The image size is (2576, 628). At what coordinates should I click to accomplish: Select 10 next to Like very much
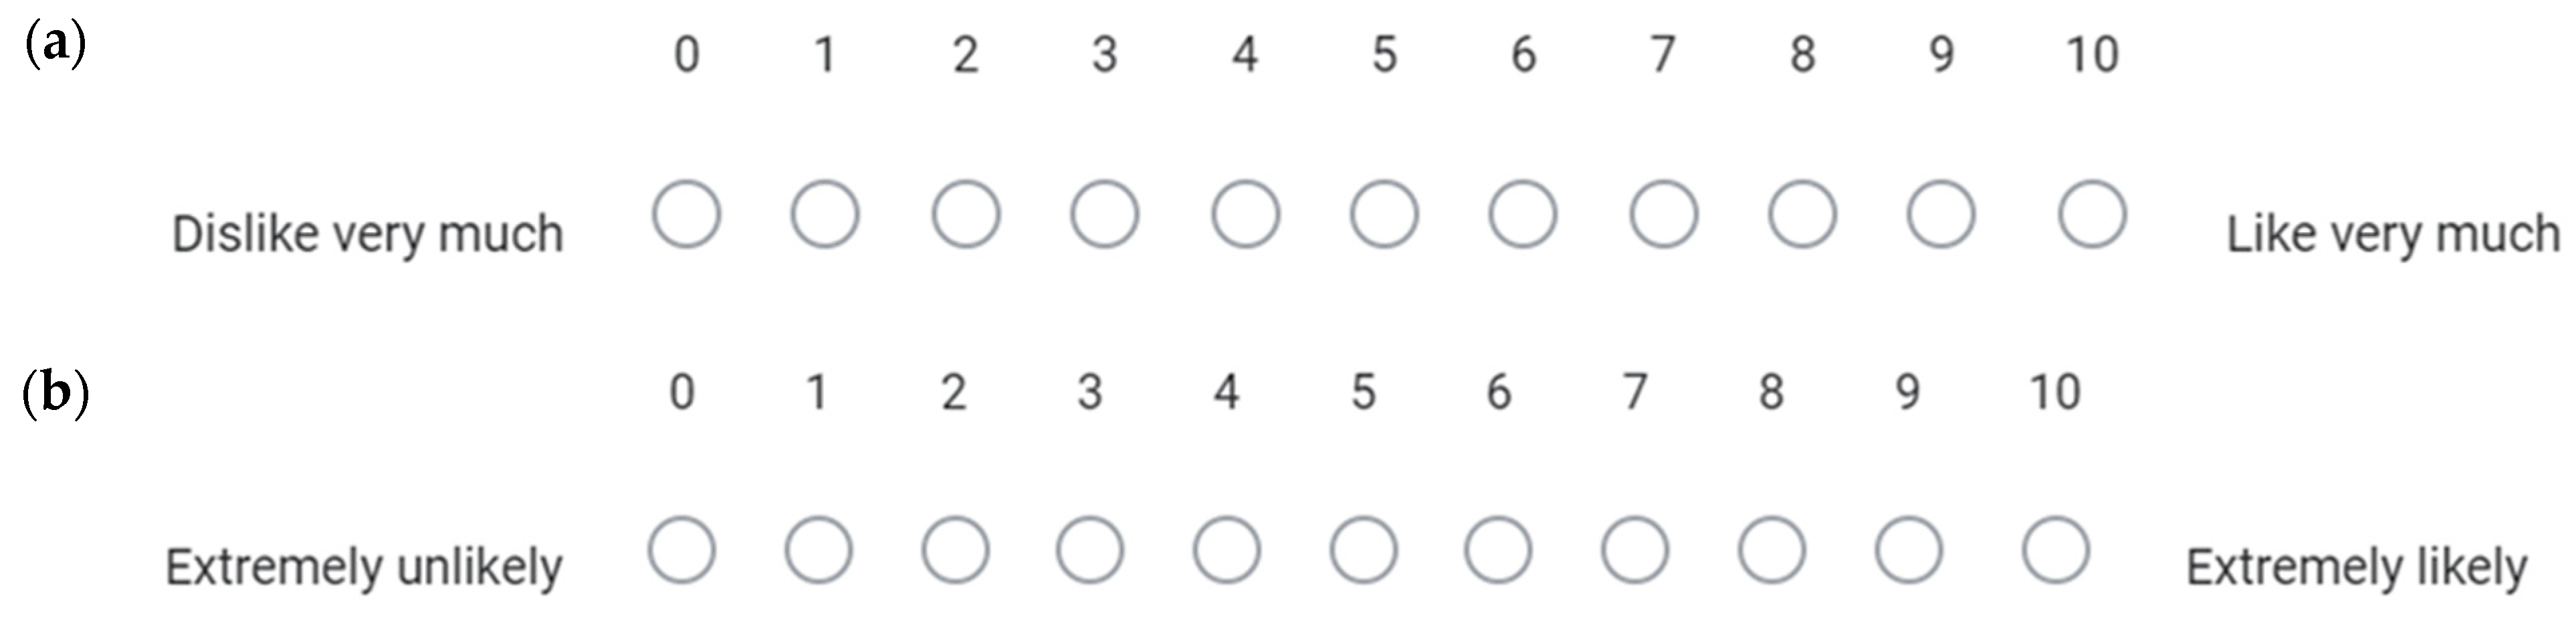pyautogui.click(x=2092, y=214)
